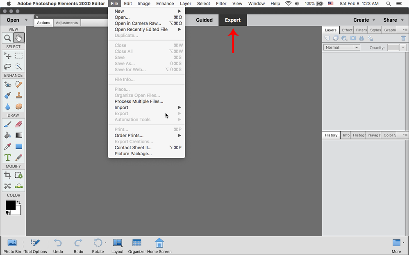
Task: Expand the Order Prints submenu
Action: click(x=147, y=135)
